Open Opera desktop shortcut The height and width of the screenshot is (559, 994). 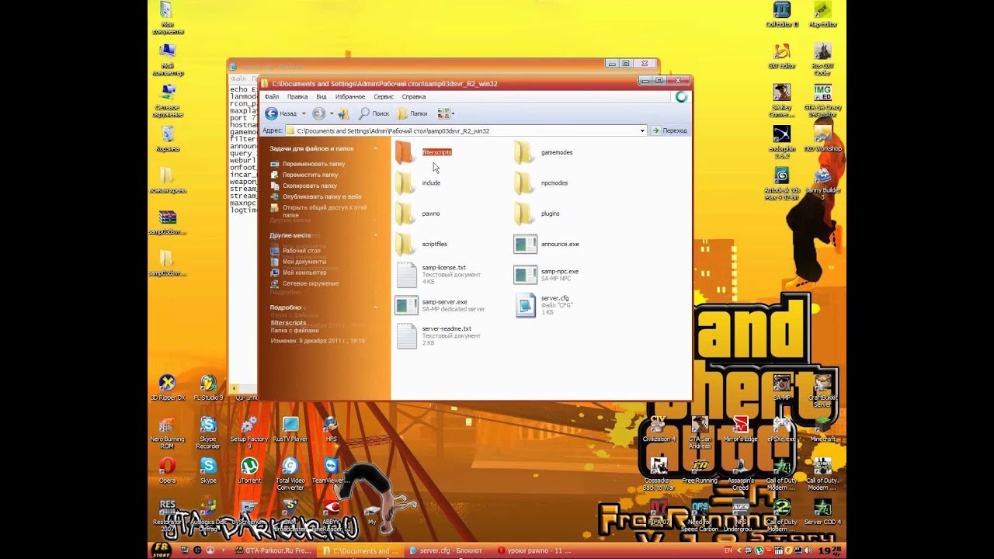[167, 470]
